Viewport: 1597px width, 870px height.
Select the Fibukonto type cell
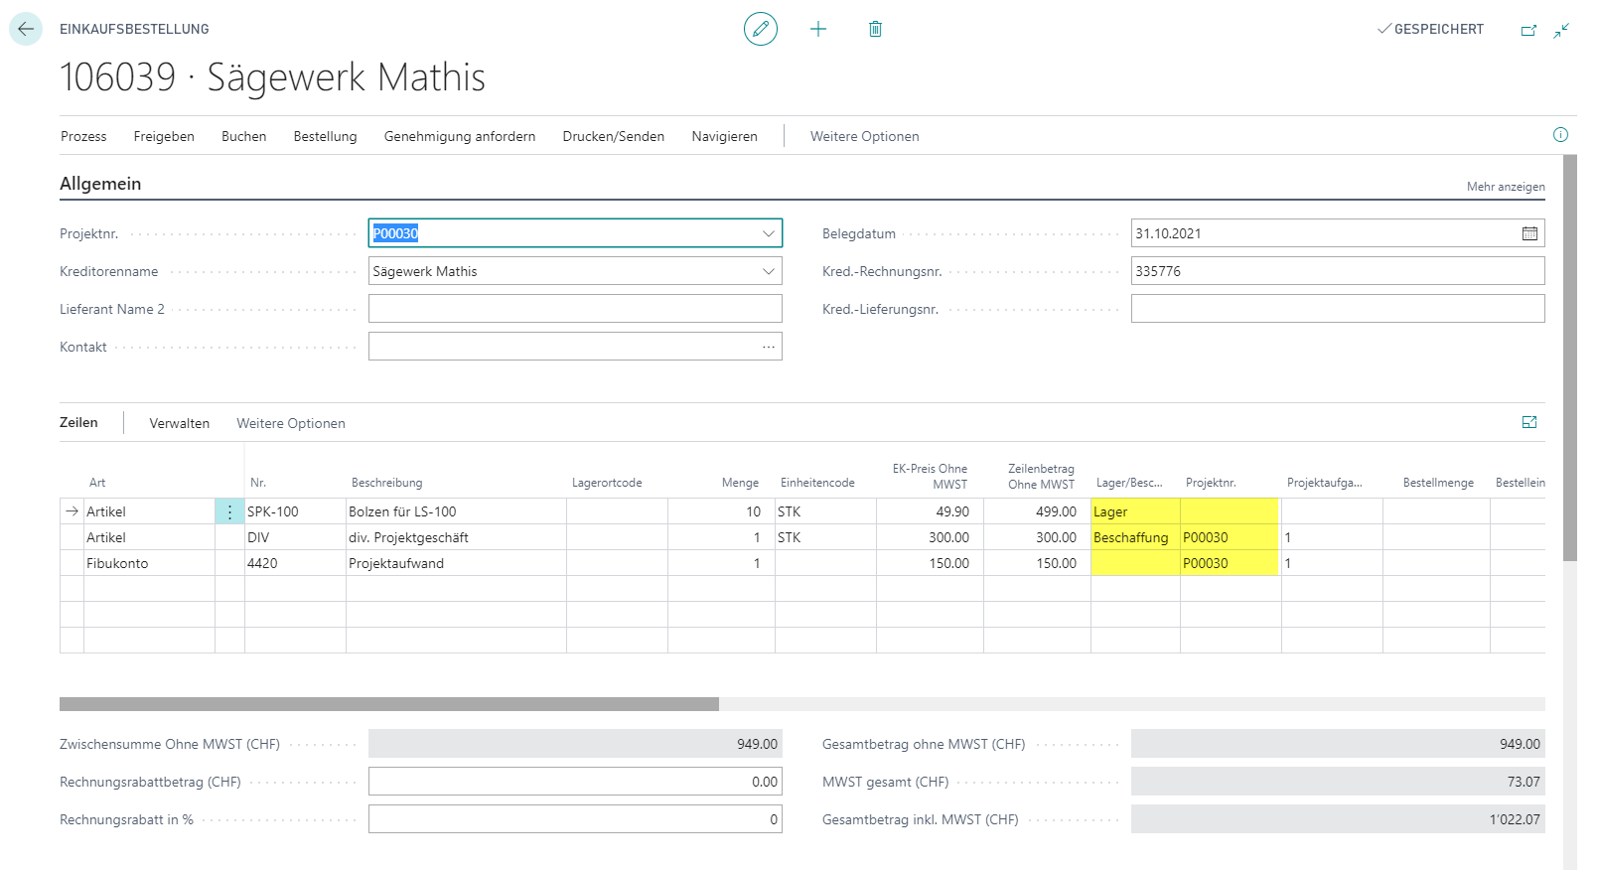[149, 563]
